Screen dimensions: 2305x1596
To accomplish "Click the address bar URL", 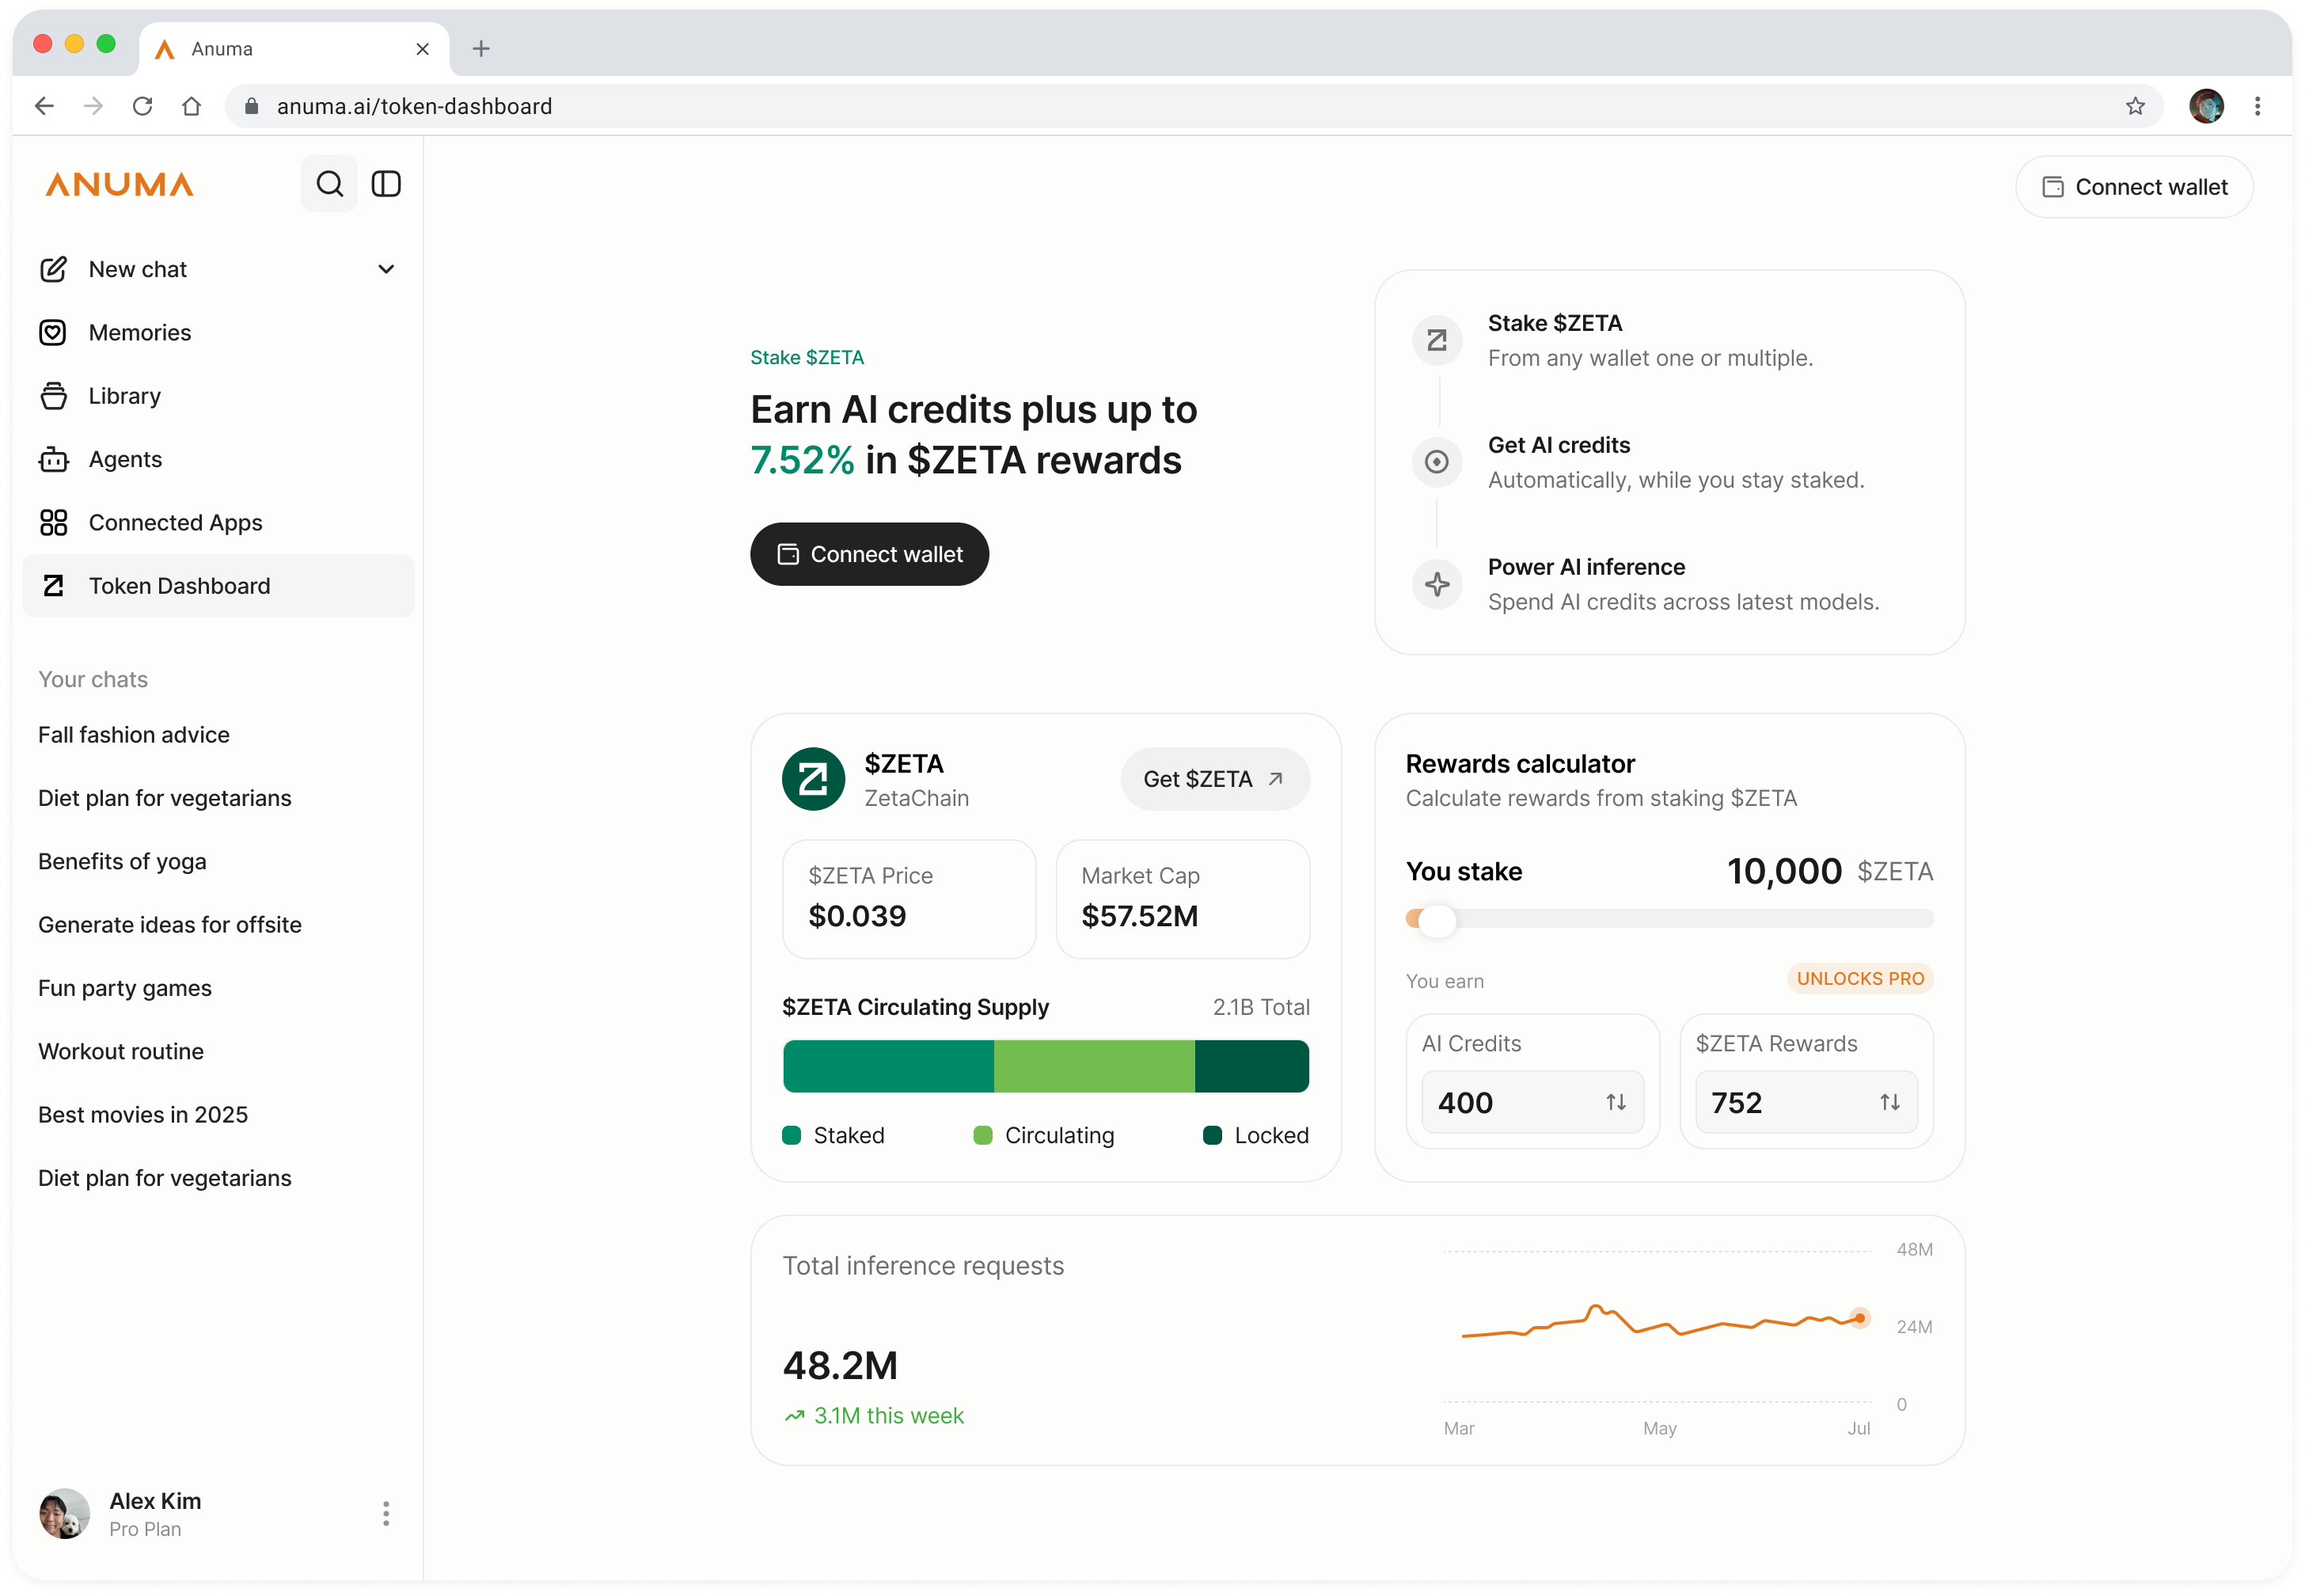I will pyautogui.click(x=415, y=106).
